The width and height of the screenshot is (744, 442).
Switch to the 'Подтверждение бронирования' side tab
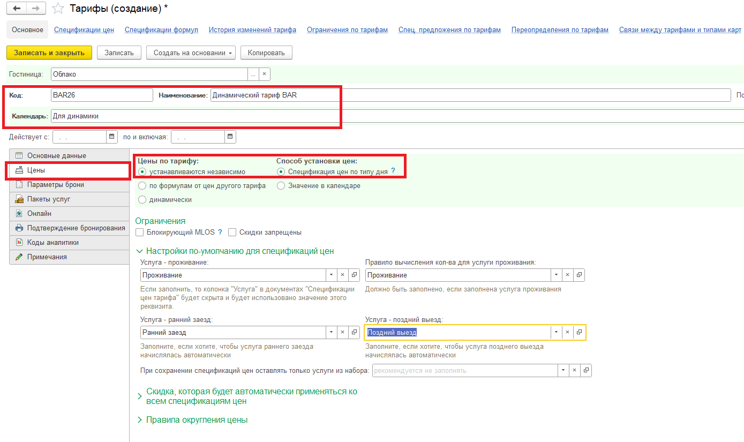(69, 228)
